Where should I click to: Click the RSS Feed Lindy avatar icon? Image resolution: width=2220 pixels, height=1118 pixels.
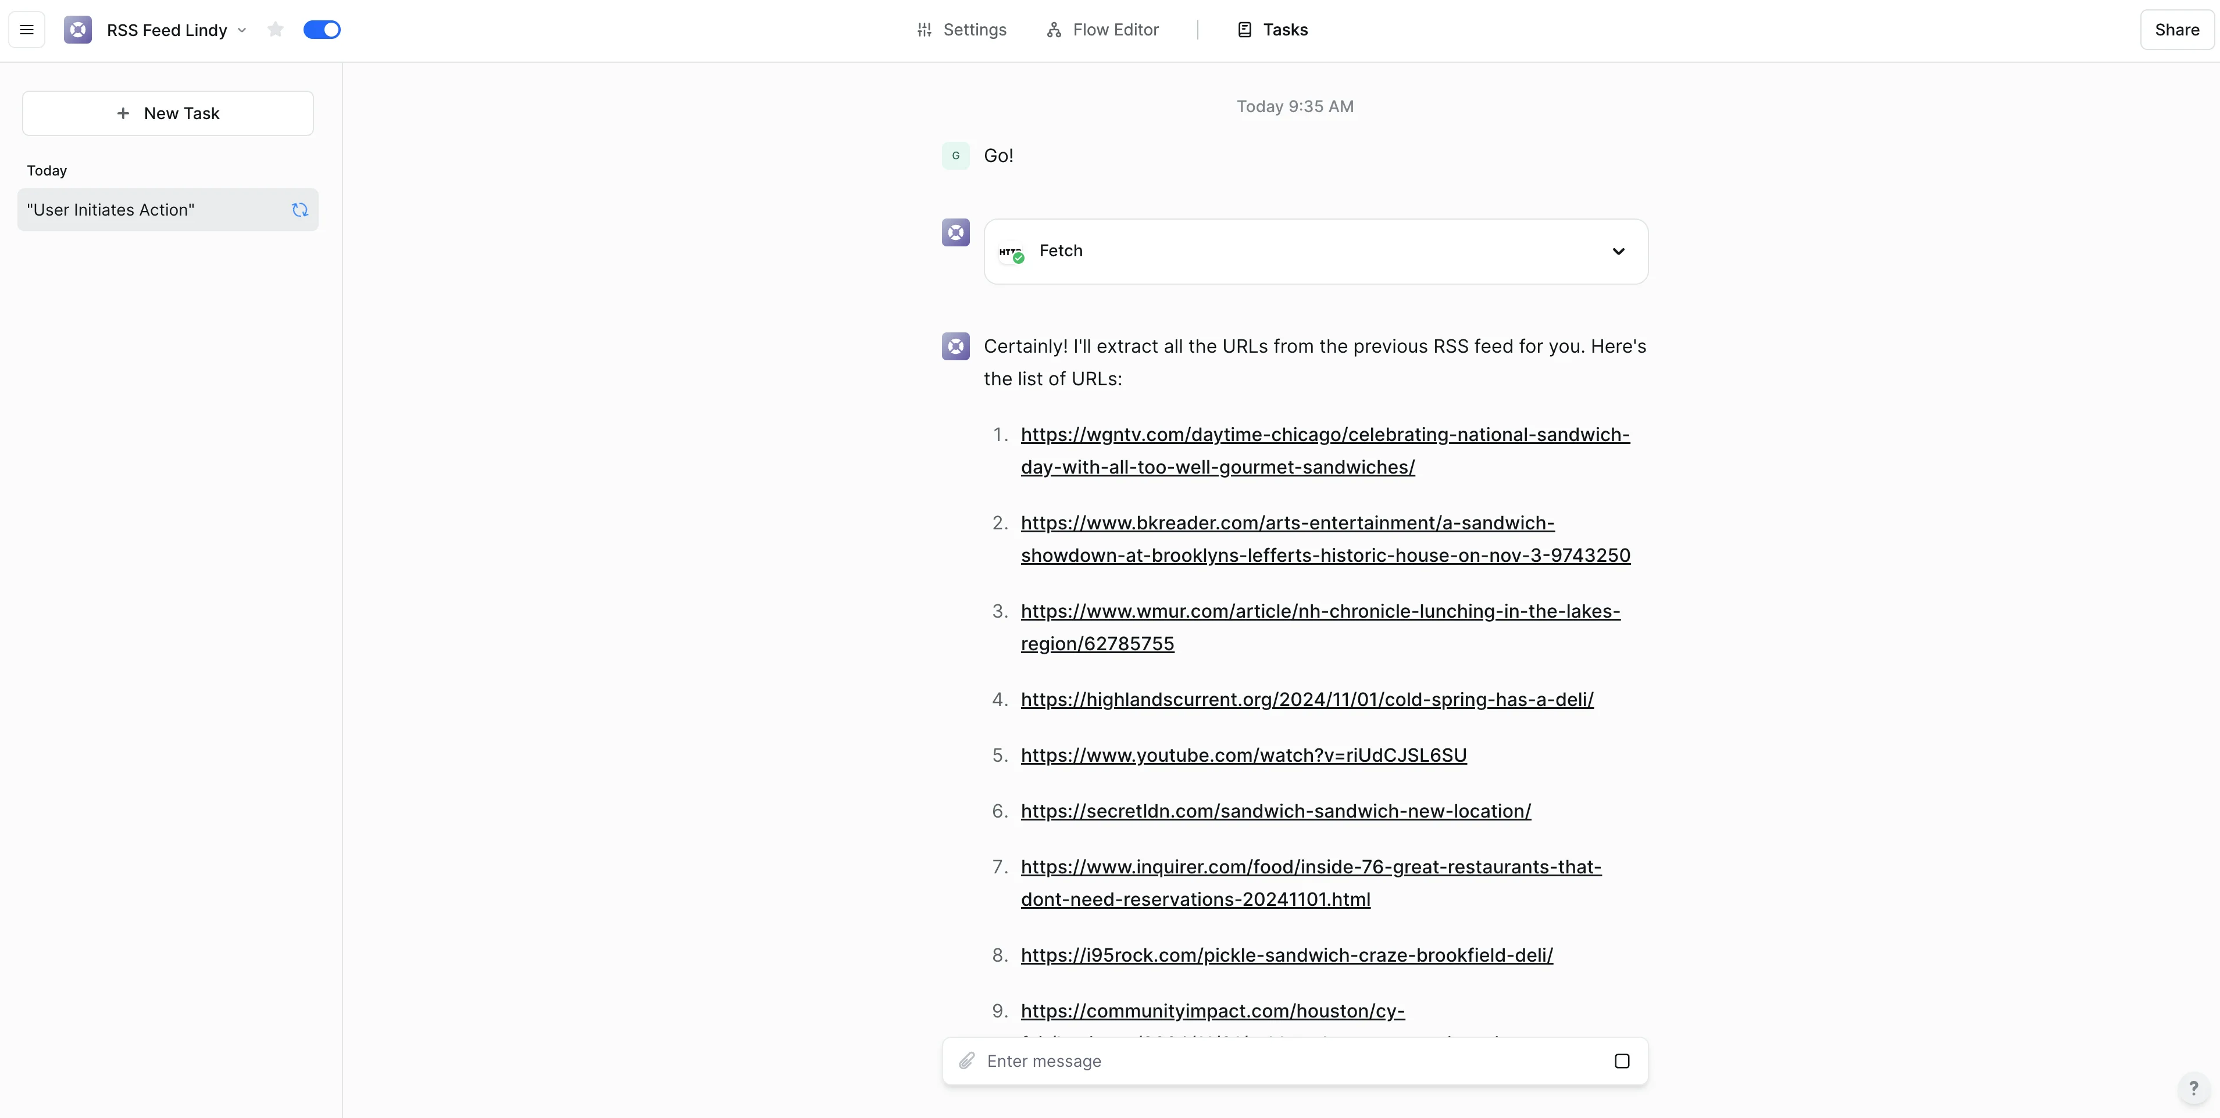77,30
